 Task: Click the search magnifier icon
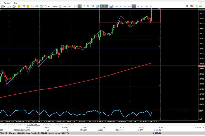coord(187,6)
